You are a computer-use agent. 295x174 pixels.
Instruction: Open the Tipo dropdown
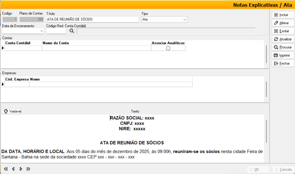[x=185, y=20]
